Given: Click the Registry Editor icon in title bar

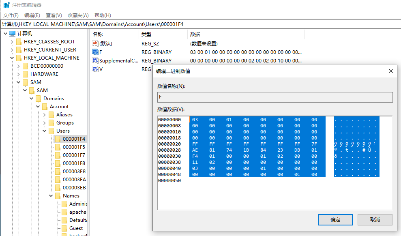Looking at the screenshot, I should click(x=6, y=5).
